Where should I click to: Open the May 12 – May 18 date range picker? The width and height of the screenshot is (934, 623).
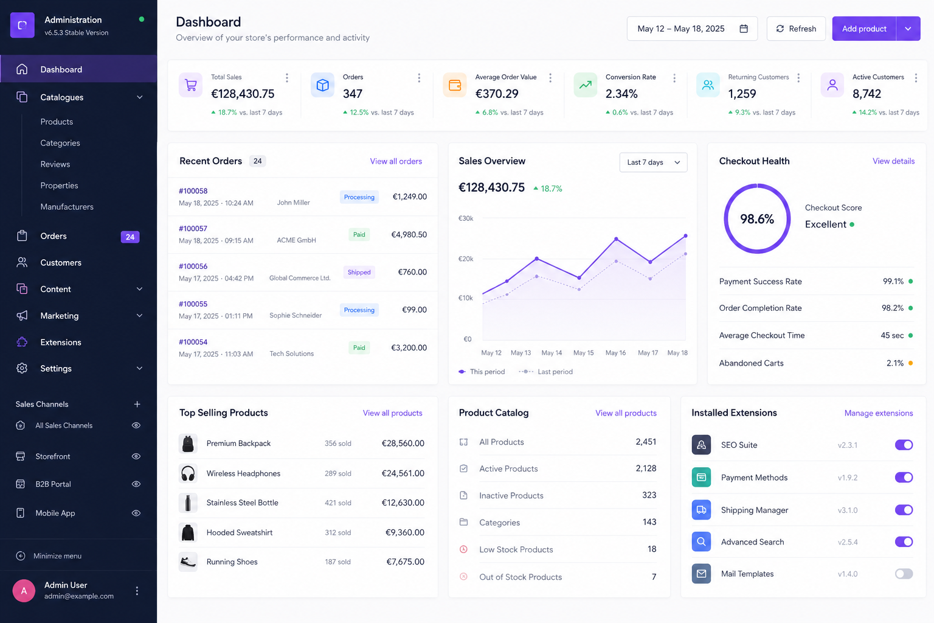[x=692, y=29]
